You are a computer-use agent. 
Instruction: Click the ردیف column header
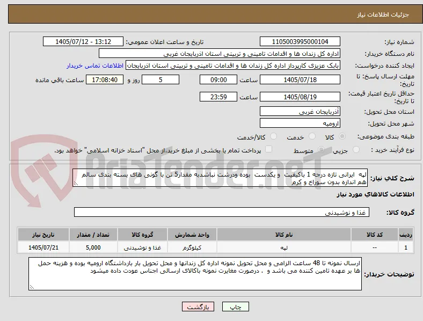[405, 235]
